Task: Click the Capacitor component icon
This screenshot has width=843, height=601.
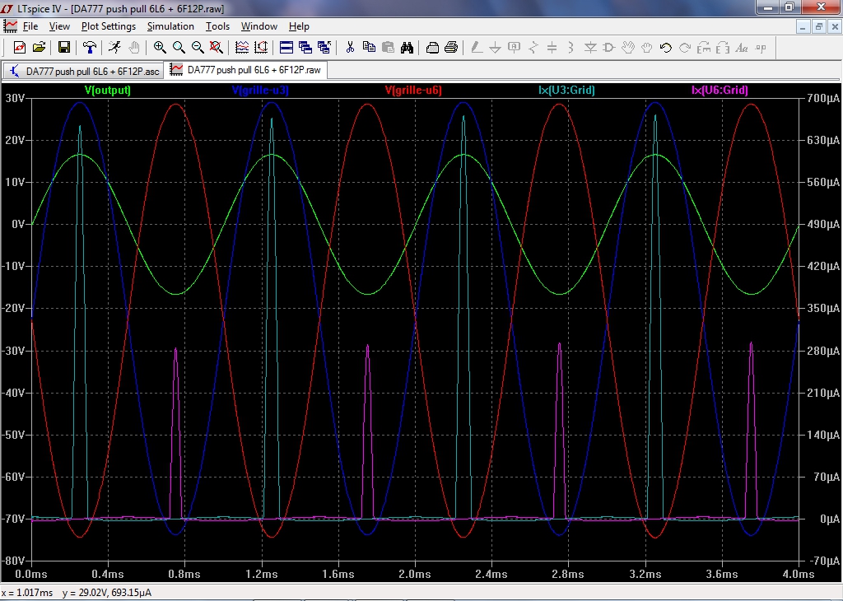Action: point(552,48)
